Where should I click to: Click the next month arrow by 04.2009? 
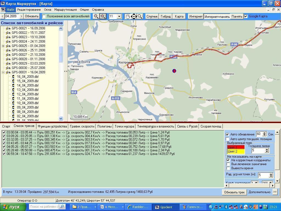[21, 16]
